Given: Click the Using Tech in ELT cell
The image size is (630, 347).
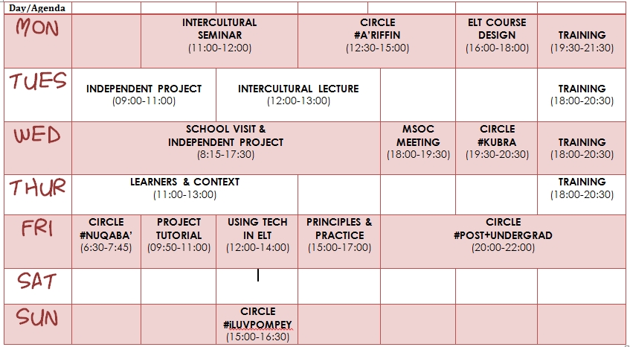Looking at the screenshot, I should (257, 241).
